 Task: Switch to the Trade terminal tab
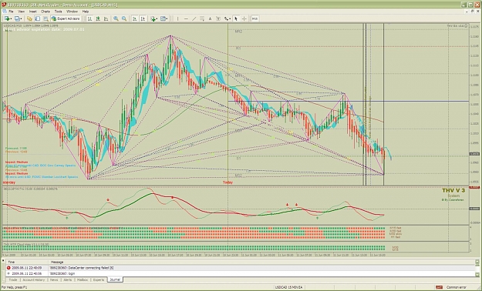point(13,280)
